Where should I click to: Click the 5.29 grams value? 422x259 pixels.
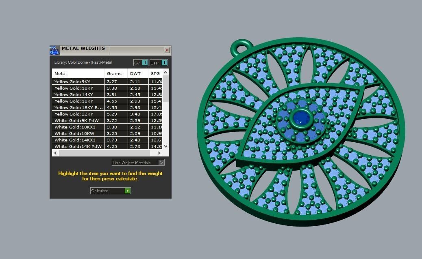click(112, 114)
